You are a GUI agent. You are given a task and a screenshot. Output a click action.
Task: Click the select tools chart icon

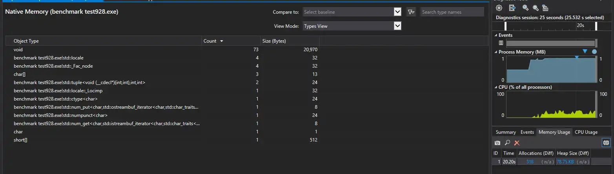545,8
